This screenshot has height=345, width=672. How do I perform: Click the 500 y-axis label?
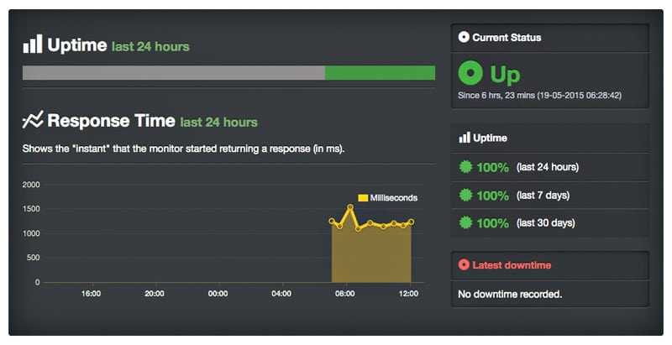pyautogui.click(x=33, y=258)
